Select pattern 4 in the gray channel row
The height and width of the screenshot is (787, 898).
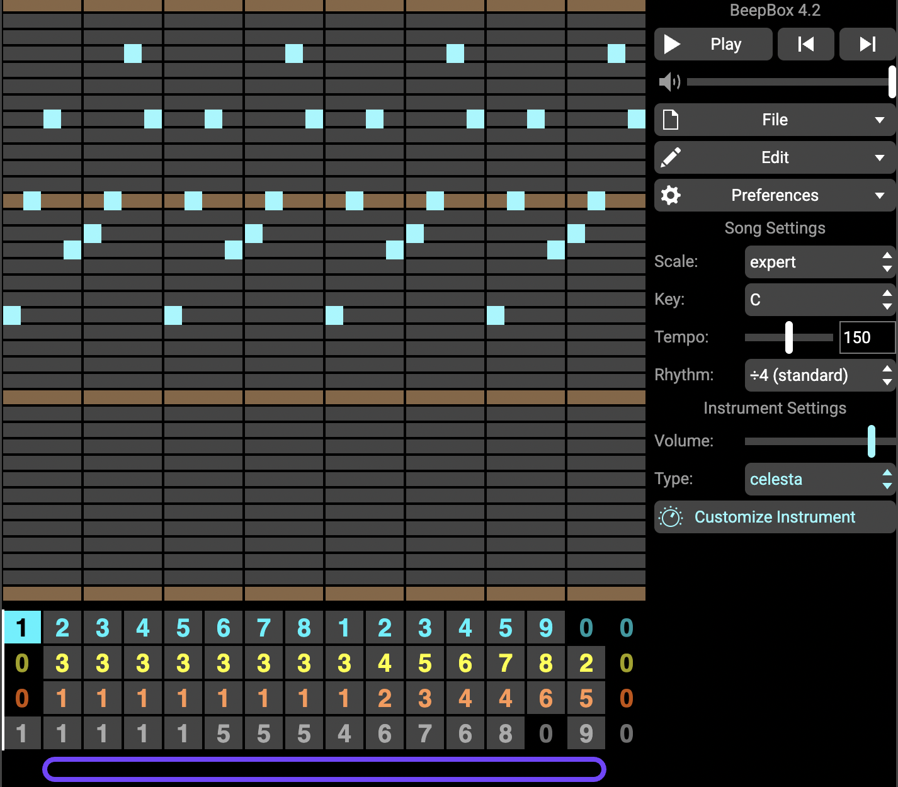[x=344, y=733]
